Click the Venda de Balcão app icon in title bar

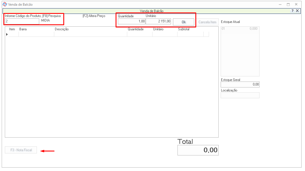point(5,5)
